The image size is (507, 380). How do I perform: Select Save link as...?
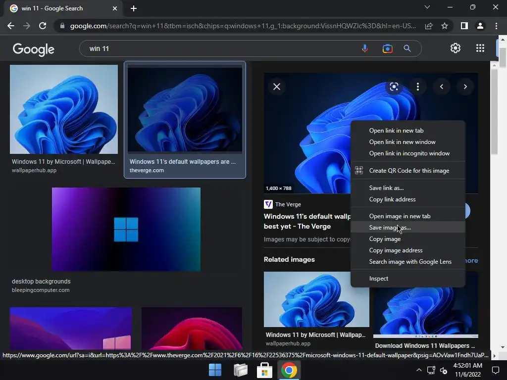tap(408, 188)
